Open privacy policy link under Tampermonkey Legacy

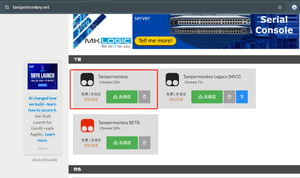click(x=176, y=99)
